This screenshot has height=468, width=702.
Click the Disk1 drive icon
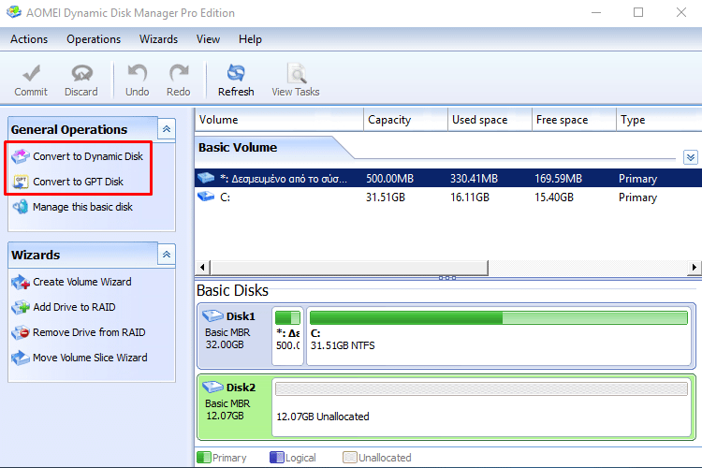pos(212,315)
